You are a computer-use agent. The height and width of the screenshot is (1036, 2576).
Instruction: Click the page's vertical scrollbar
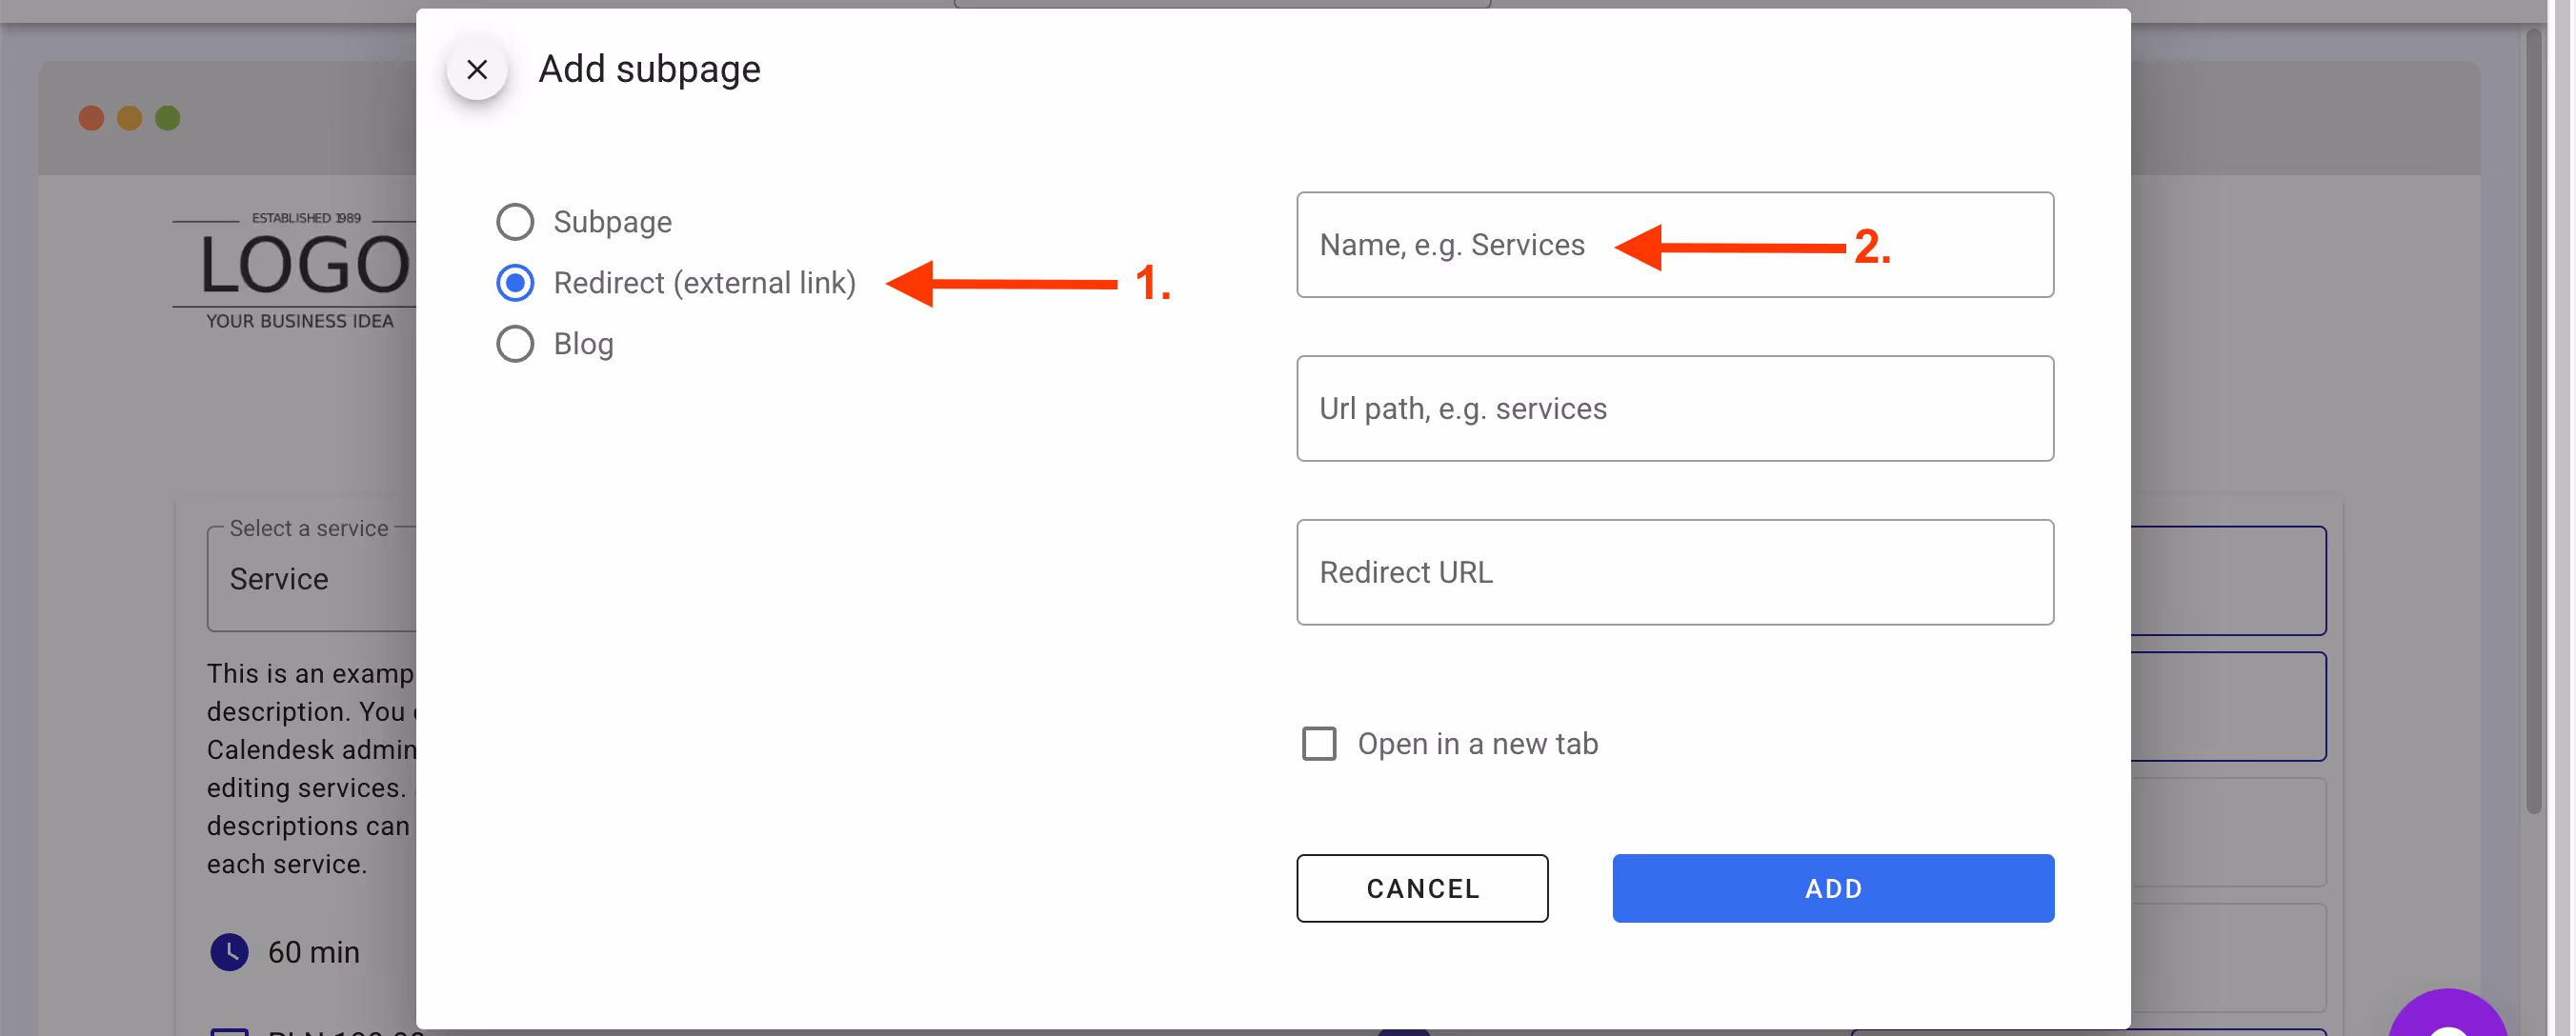coord(2533,420)
